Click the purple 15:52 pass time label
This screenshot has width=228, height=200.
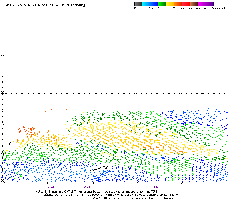coord(50,187)
